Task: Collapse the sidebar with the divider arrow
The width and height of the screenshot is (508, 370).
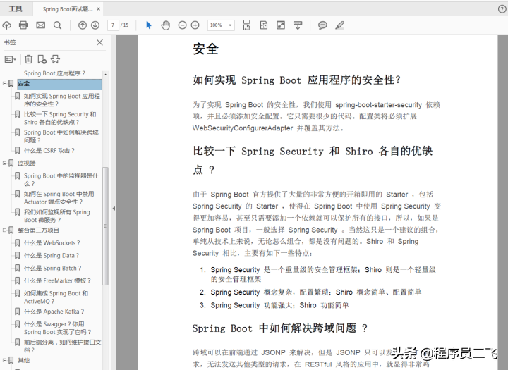Action: pos(114,209)
